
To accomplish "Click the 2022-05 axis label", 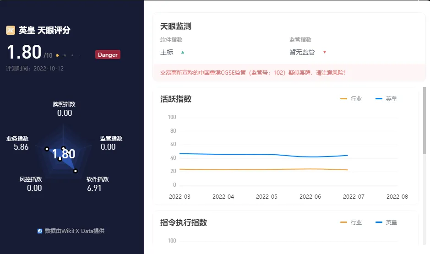I will pos(267,197).
